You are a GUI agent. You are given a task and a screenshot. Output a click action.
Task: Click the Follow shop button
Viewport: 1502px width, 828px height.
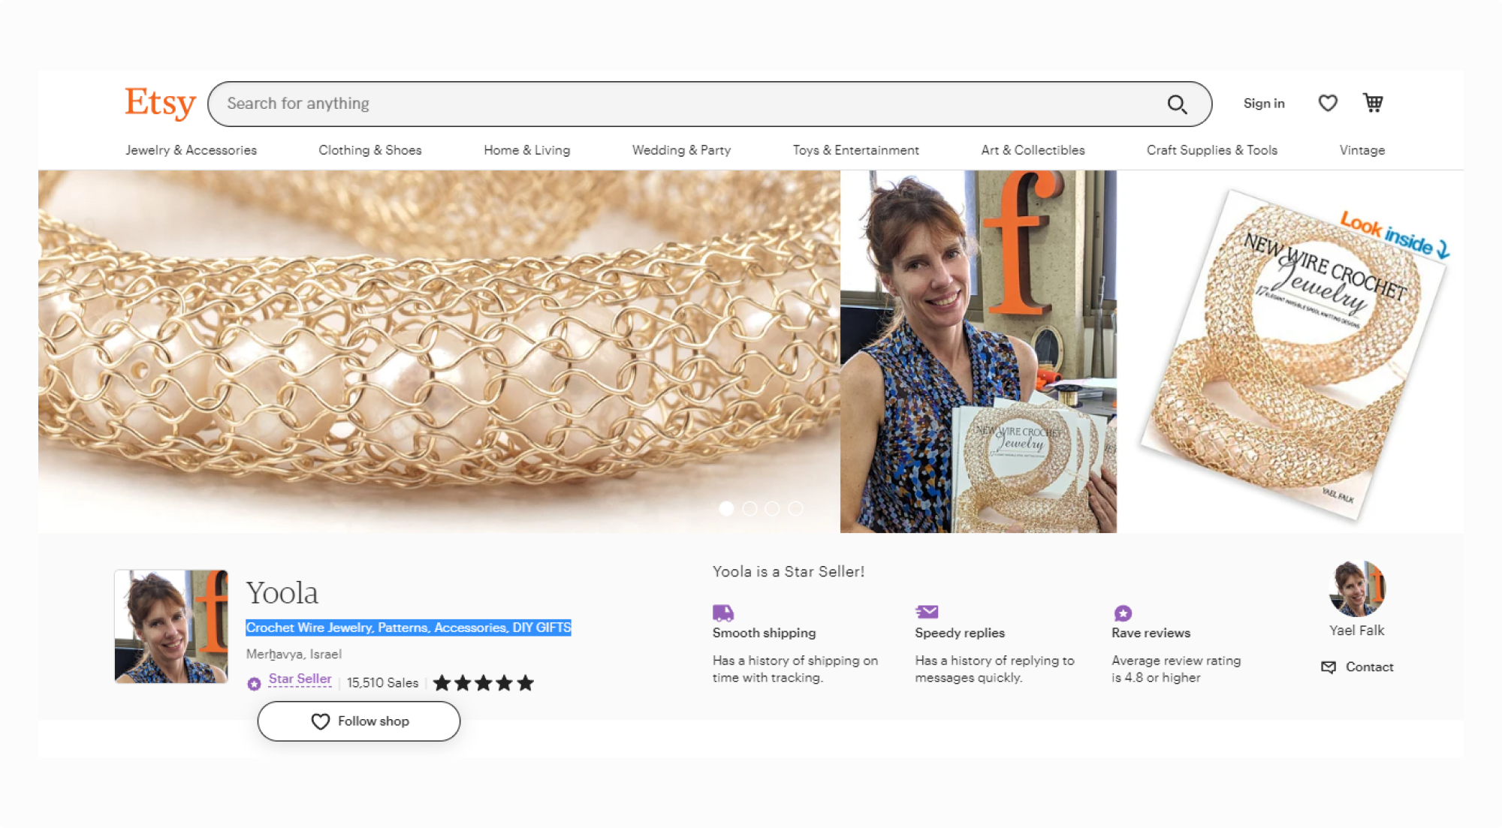pos(359,721)
